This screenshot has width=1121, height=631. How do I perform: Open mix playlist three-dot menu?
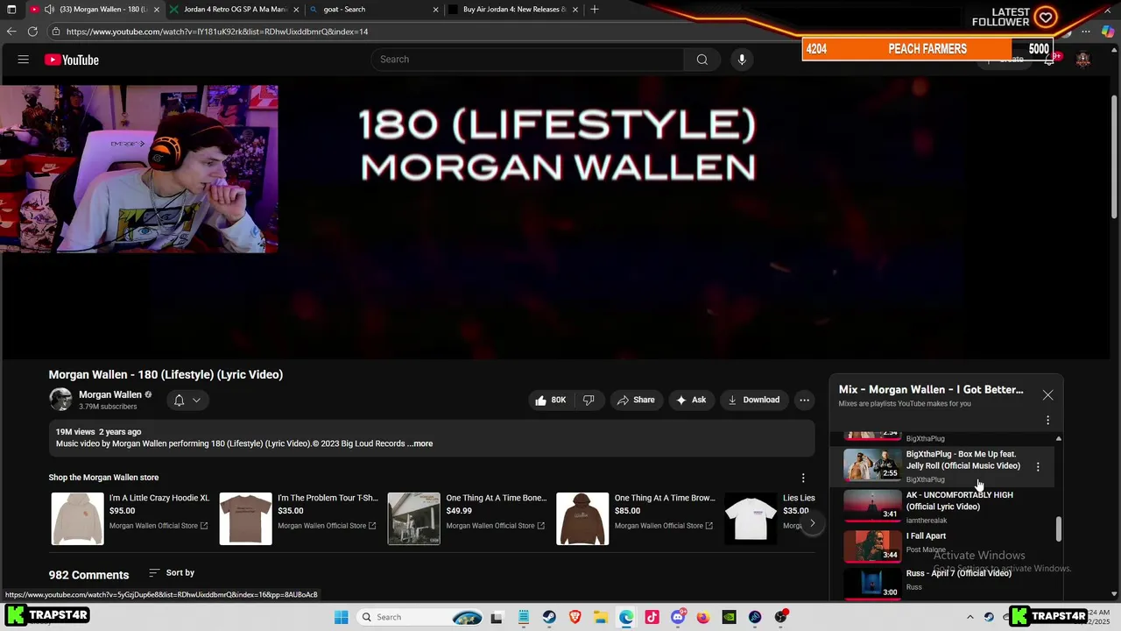[1047, 420]
